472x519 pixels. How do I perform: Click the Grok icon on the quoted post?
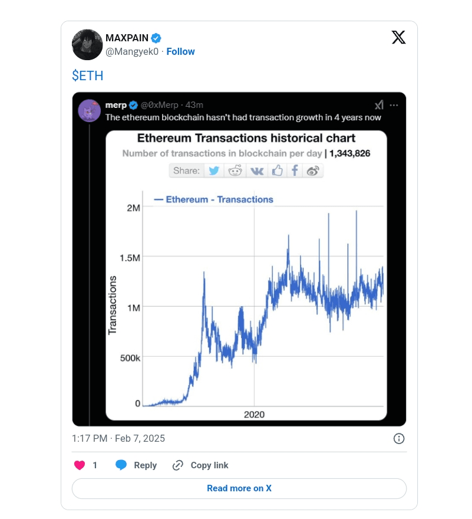tap(379, 105)
